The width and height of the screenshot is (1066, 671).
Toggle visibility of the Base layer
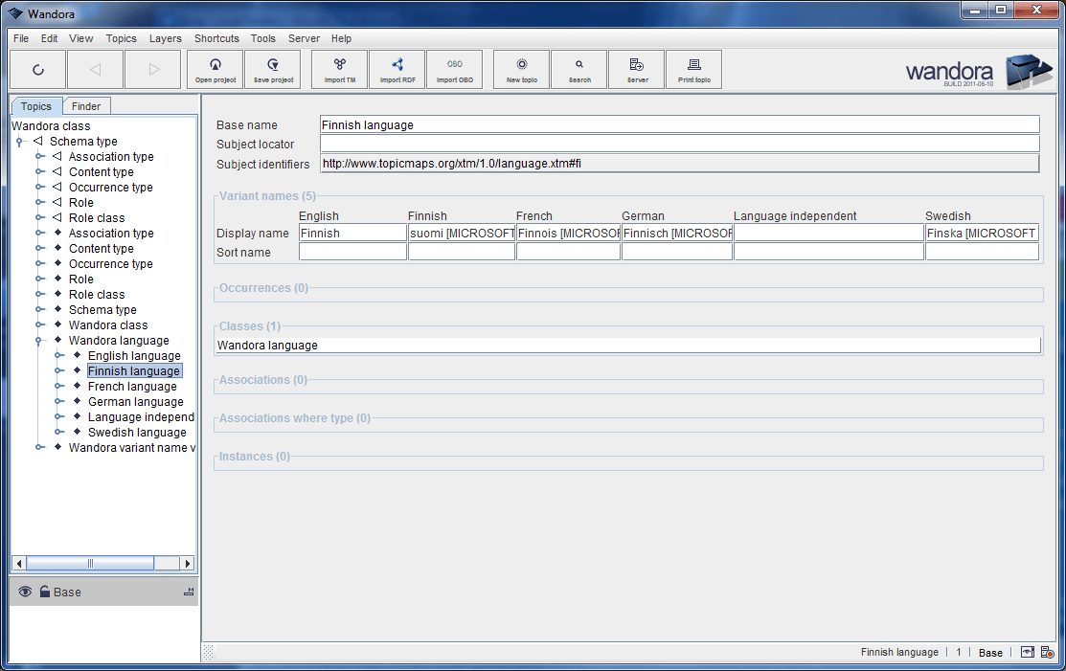pos(25,591)
